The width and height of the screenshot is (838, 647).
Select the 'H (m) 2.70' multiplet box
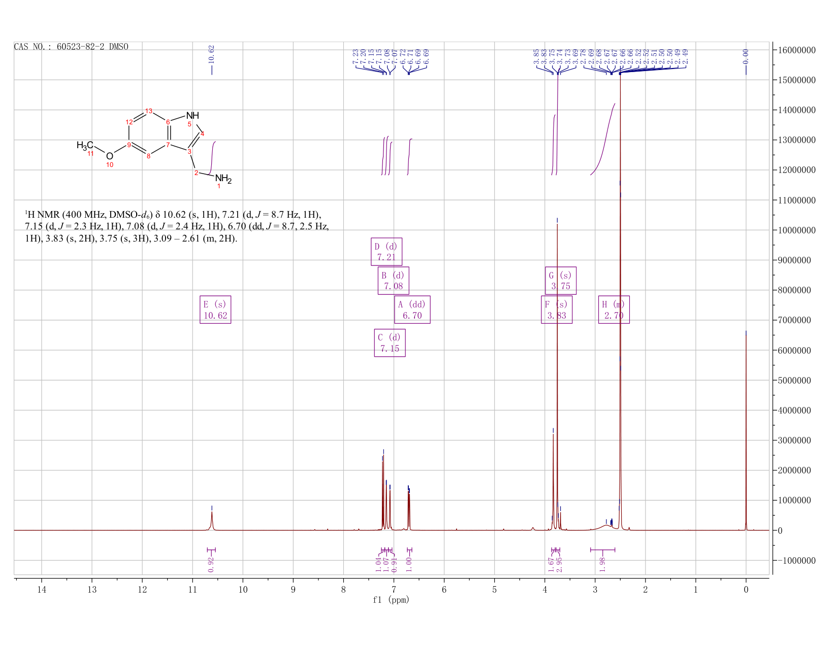point(614,310)
